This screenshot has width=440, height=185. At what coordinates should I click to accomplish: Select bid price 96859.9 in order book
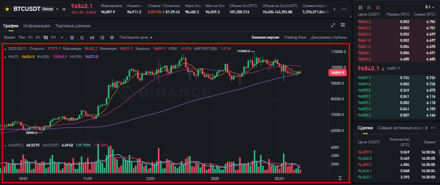pos(365,78)
